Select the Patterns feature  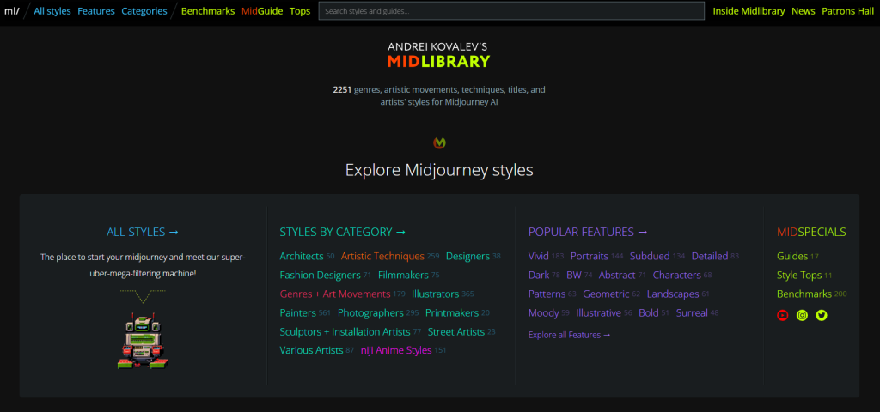click(x=547, y=294)
